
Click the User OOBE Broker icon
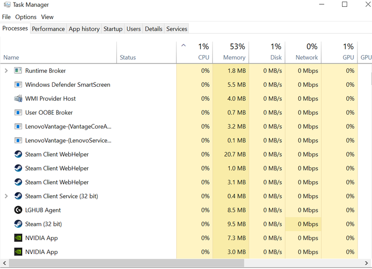click(18, 113)
